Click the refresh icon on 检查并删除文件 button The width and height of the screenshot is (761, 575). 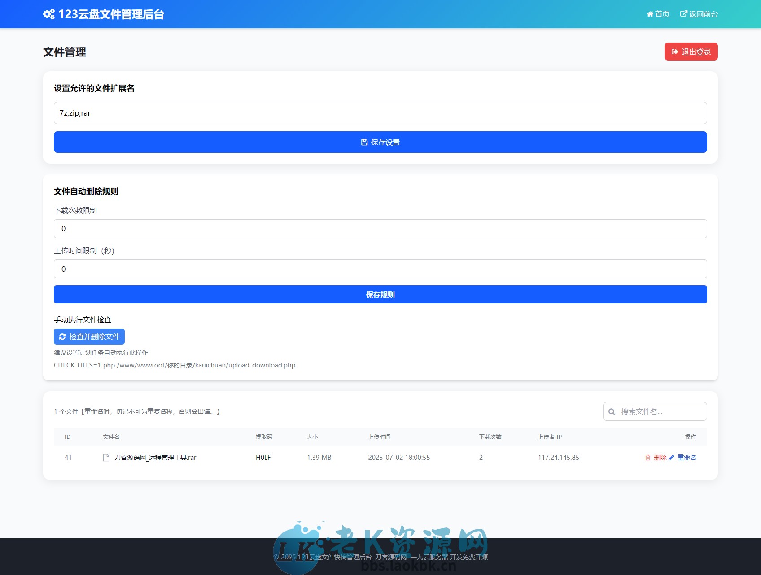(x=63, y=337)
